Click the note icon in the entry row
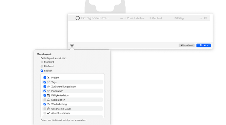The height and width of the screenshot is (125, 226). (206, 18)
